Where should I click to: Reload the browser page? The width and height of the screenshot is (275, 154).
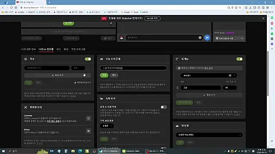click(x=12, y=8)
